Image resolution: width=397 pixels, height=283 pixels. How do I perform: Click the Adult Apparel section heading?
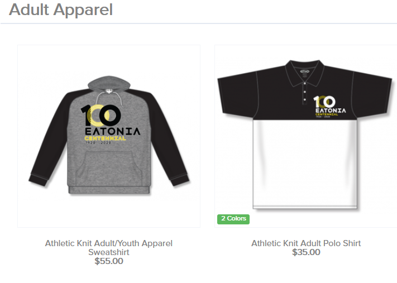(x=61, y=10)
